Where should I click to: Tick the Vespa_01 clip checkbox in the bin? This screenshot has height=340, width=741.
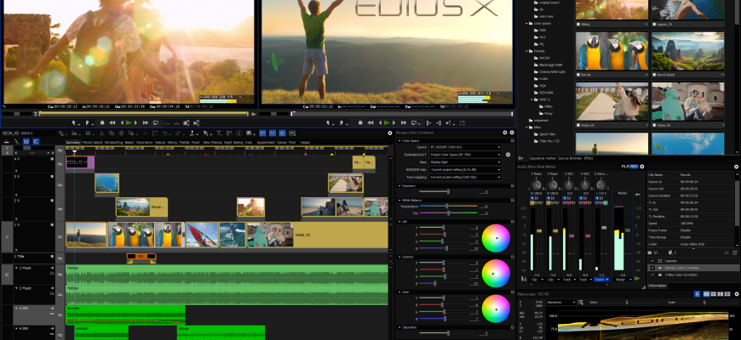578,126
